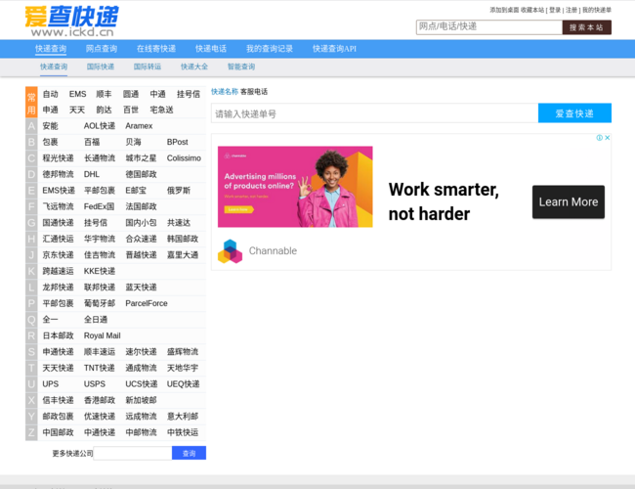
Task: Focus the 请输入快递单号 tracking number field
Action: coord(374,113)
